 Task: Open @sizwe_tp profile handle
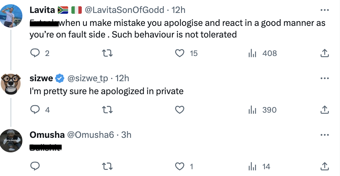(x=88, y=78)
